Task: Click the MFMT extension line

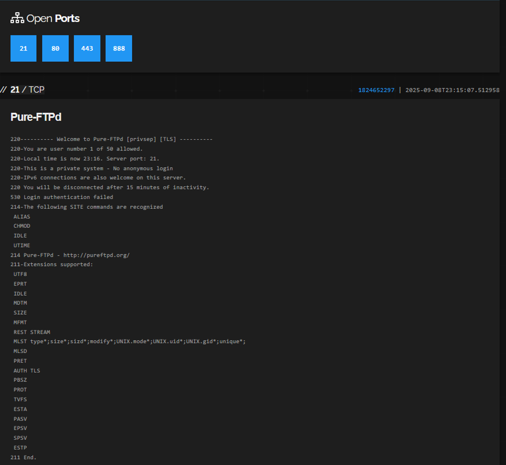Action: point(20,322)
